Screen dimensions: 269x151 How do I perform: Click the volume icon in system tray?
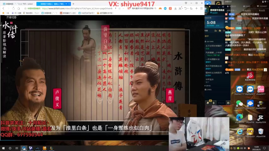[242, 148]
